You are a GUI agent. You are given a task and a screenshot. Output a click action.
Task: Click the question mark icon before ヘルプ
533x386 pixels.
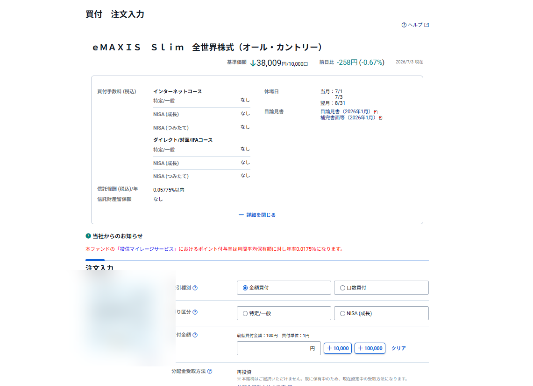coord(404,25)
